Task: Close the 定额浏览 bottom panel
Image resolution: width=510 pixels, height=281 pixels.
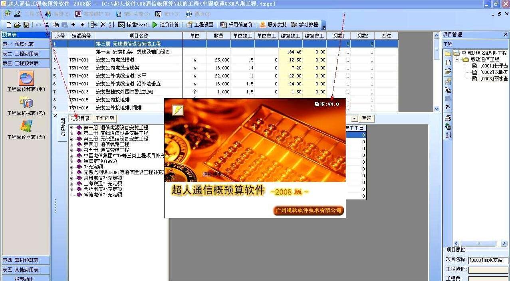Action: tap(56, 116)
